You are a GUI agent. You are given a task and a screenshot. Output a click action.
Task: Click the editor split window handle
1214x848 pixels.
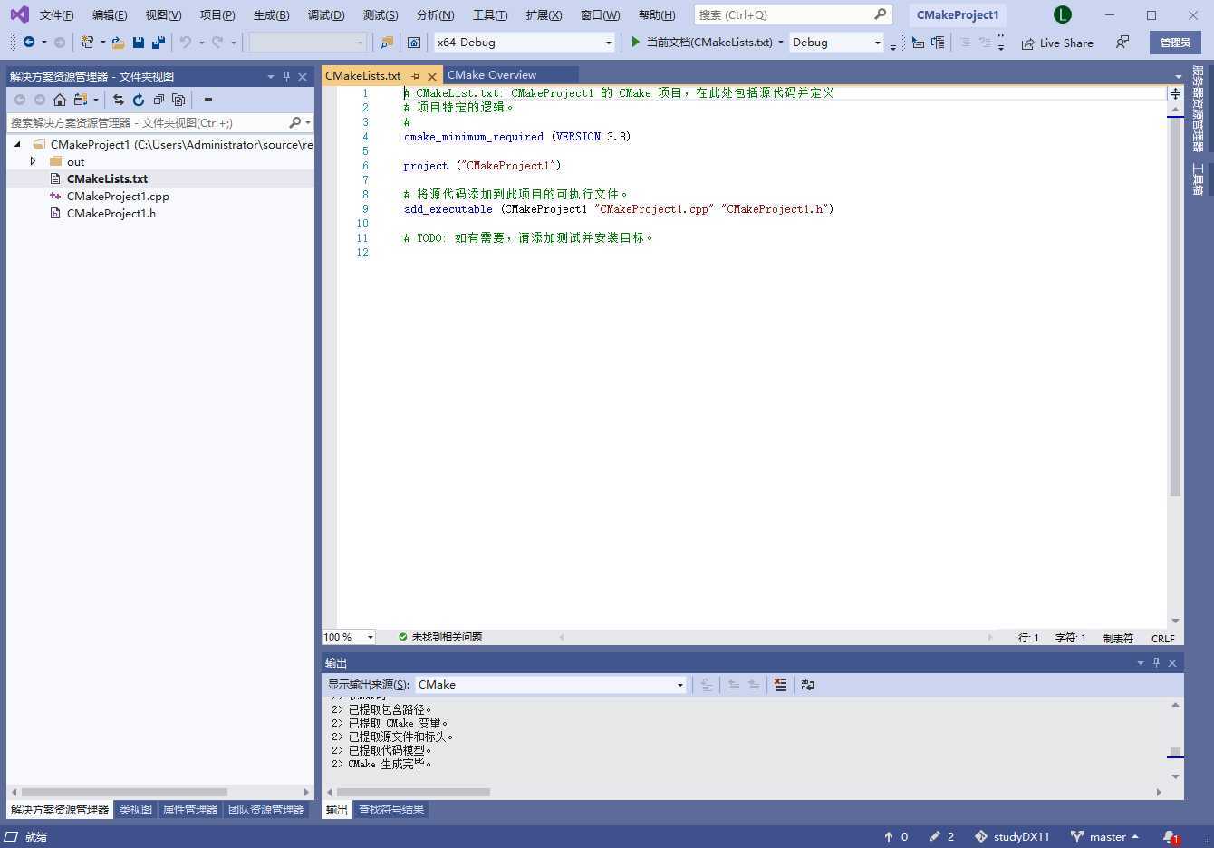pos(1175,93)
